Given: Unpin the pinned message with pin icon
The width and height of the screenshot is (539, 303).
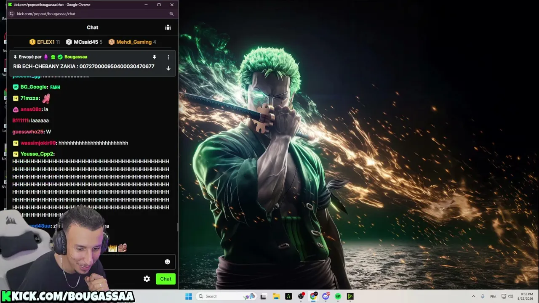Looking at the screenshot, I should (154, 57).
